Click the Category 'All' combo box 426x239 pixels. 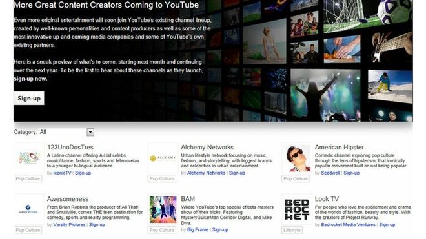point(66,132)
